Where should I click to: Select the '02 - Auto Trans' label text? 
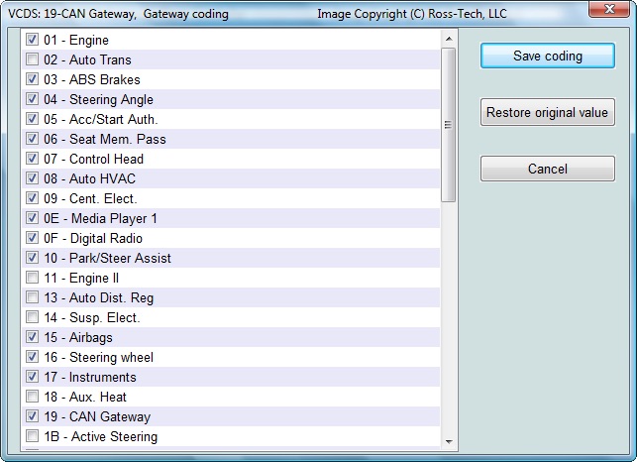point(87,59)
